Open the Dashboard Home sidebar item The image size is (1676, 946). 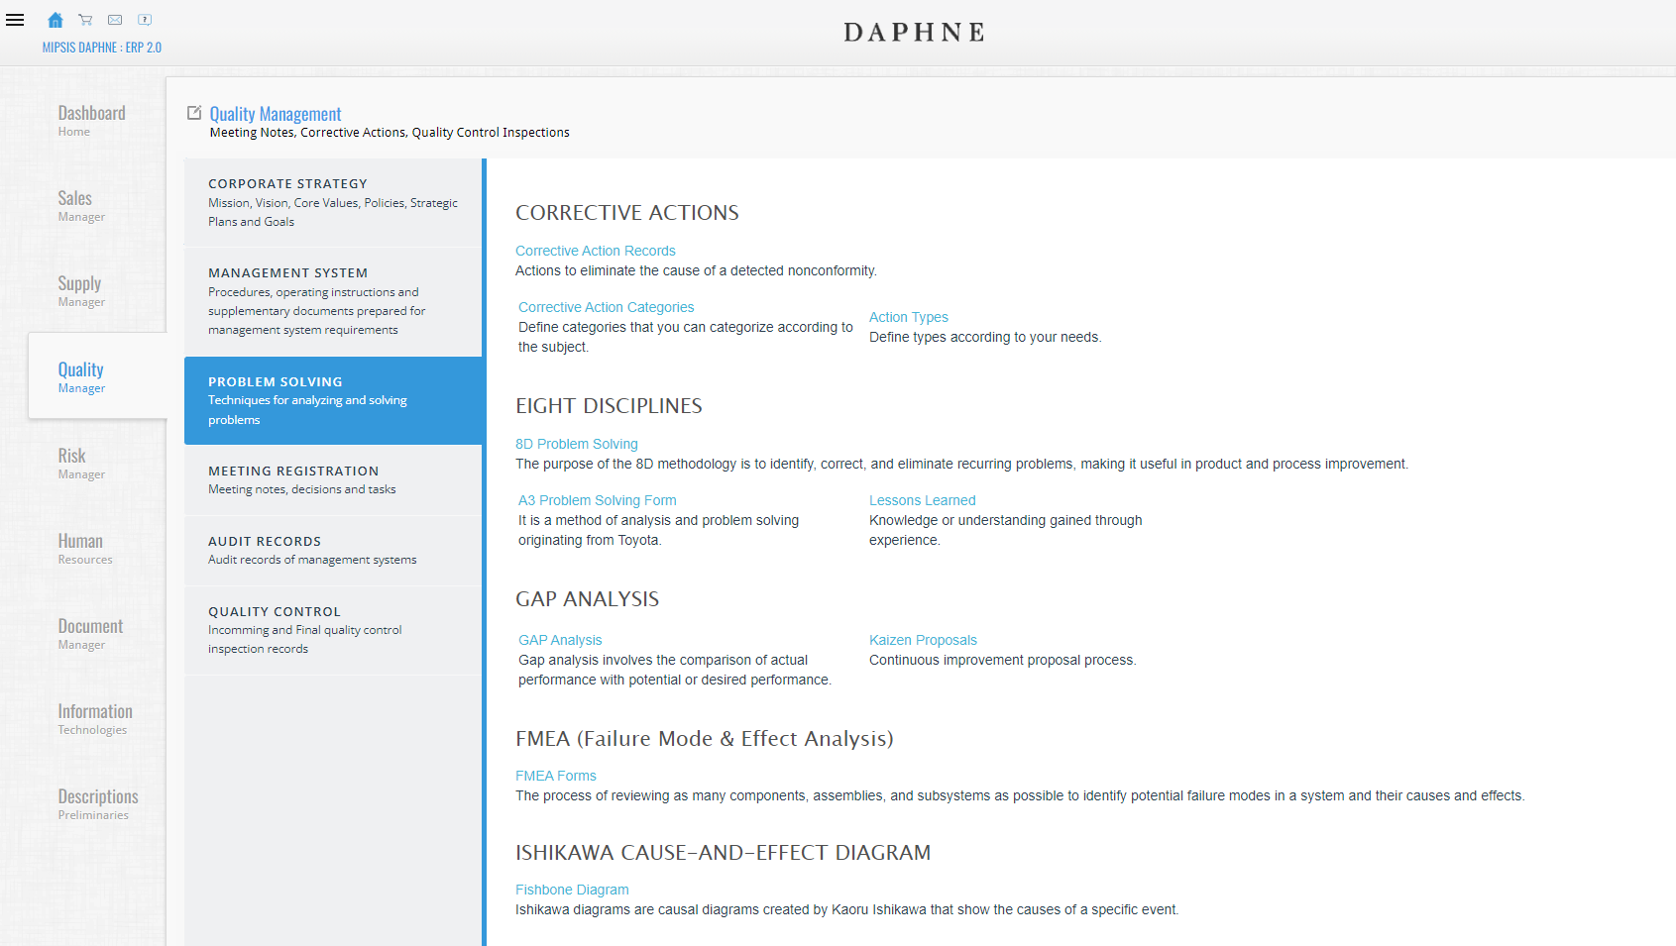92,120
